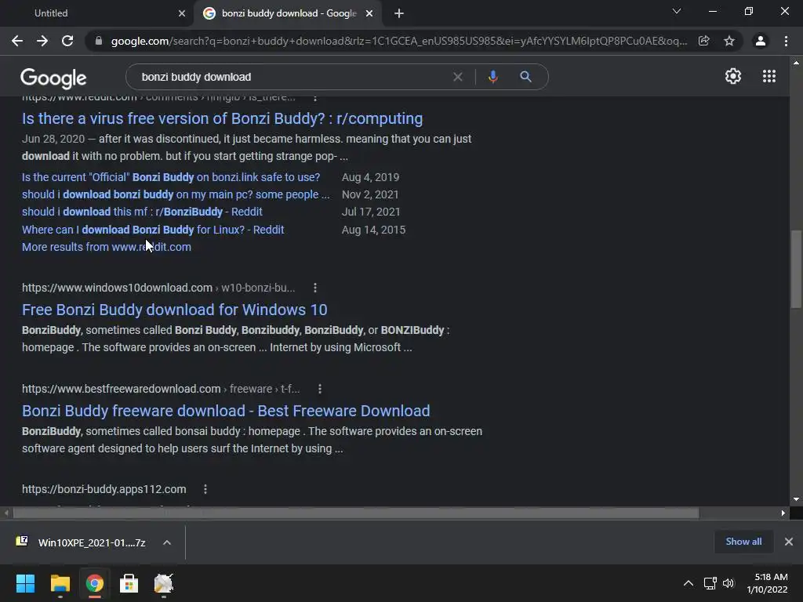Open options for windows10download.com result

[315, 288]
